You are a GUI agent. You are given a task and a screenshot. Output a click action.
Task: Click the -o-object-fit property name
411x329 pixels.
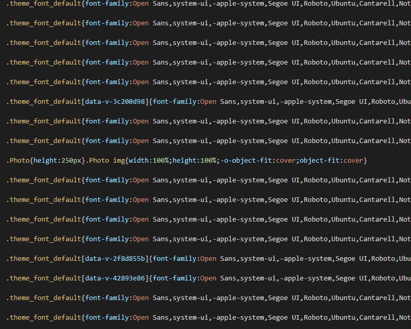point(246,160)
